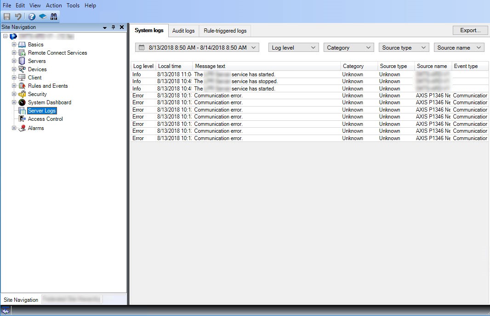The height and width of the screenshot is (316, 490).
Task: Open the Rule-triggered logs tab
Action: click(x=225, y=31)
